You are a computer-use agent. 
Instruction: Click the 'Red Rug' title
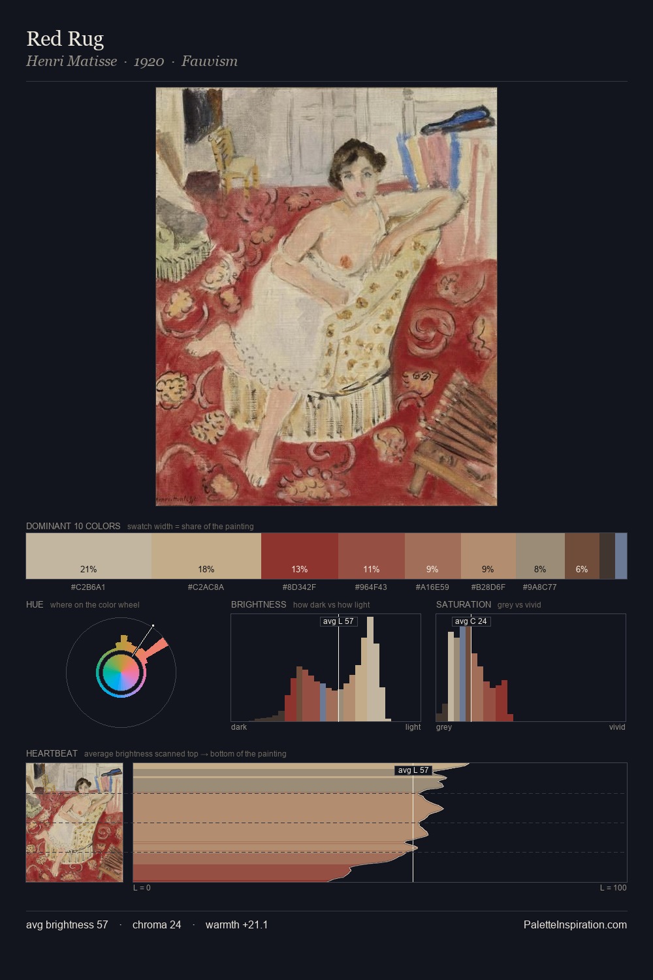[x=65, y=39]
